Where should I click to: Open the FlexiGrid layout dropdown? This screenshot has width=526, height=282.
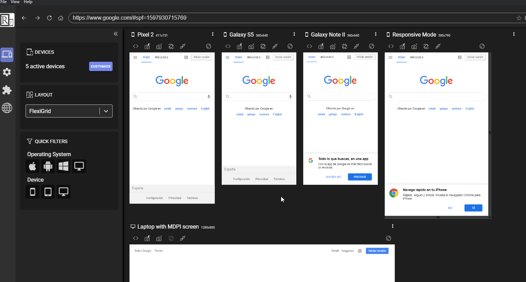click(69, 111)
